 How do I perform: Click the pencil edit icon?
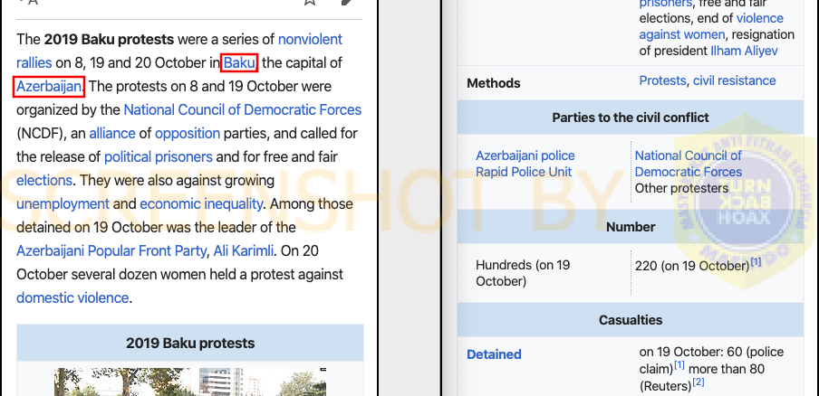coord(346,2)
